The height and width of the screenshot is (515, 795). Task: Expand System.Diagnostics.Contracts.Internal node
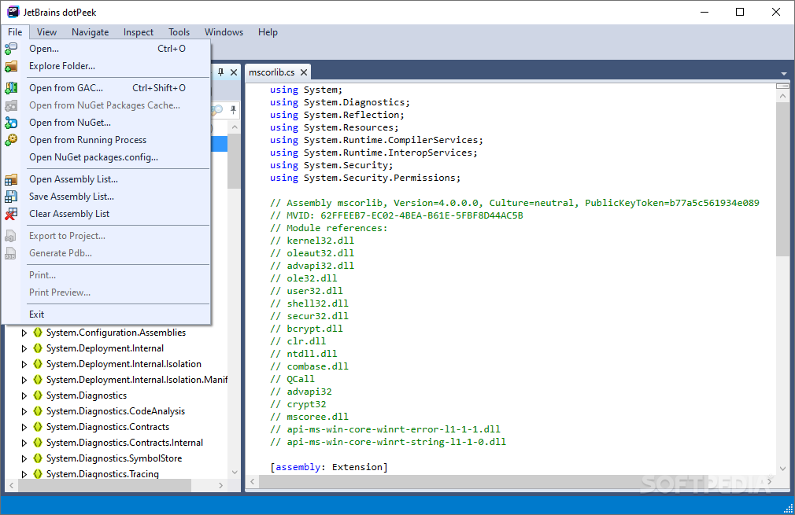tap(24, 443)
